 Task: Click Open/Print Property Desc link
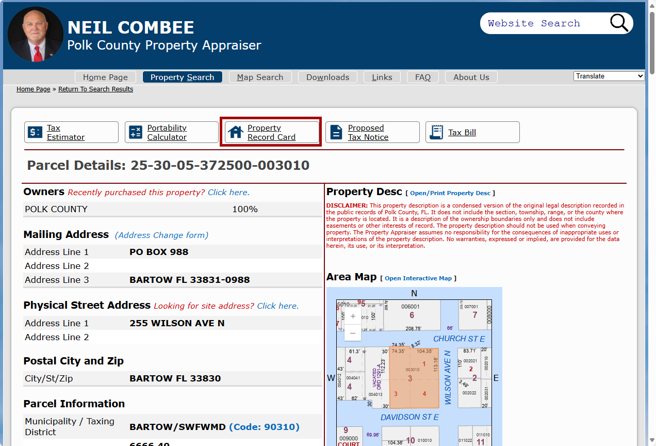[x=450, y=193]
